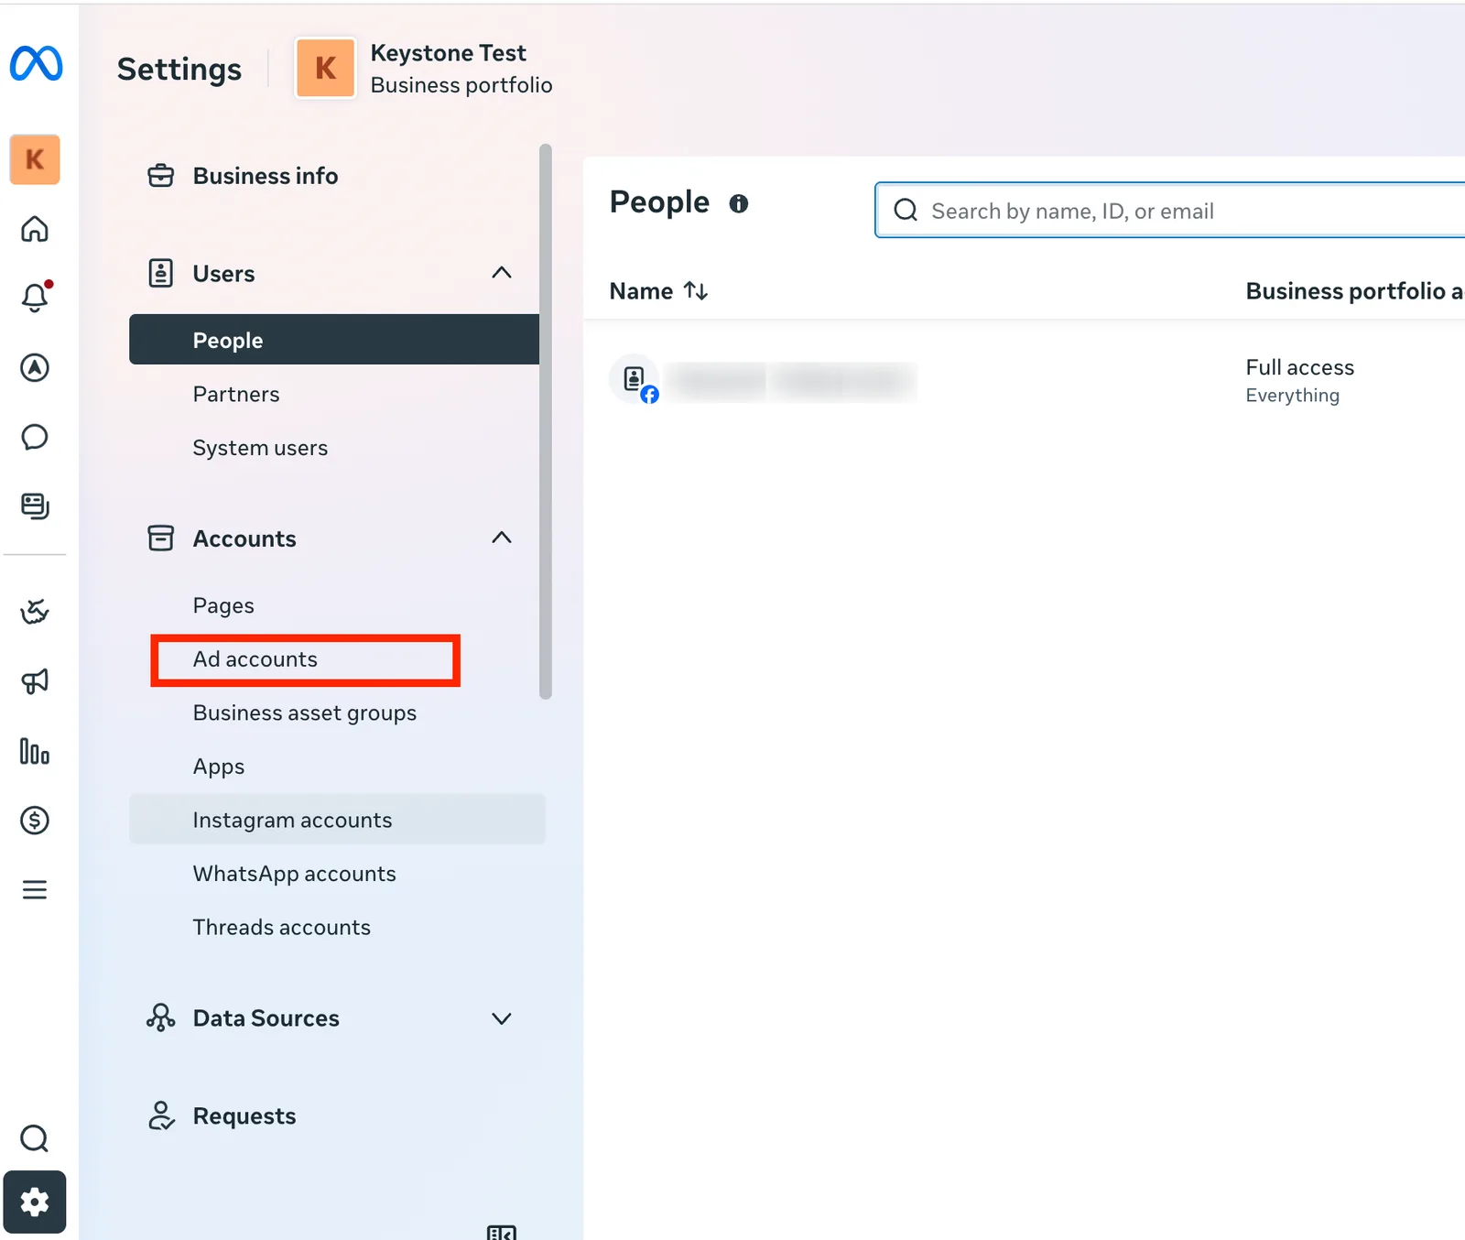Screen dimensions: 1465x1240
Task: Click the settings sidebar scrollbar
Action: coord(546,421)
